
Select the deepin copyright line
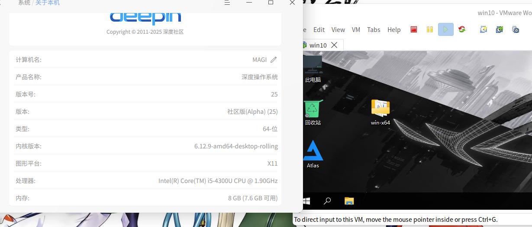145,32
